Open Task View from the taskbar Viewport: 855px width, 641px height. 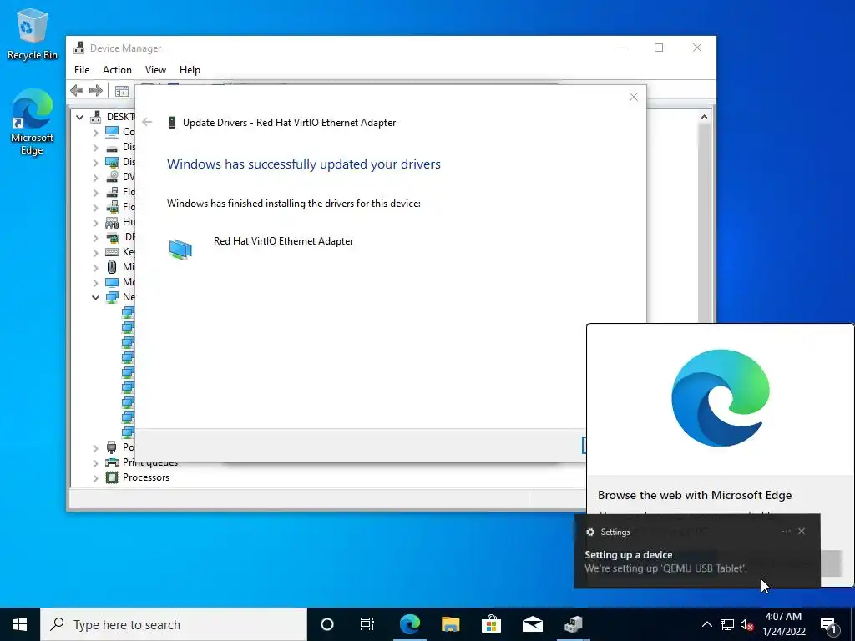[367, 624]
